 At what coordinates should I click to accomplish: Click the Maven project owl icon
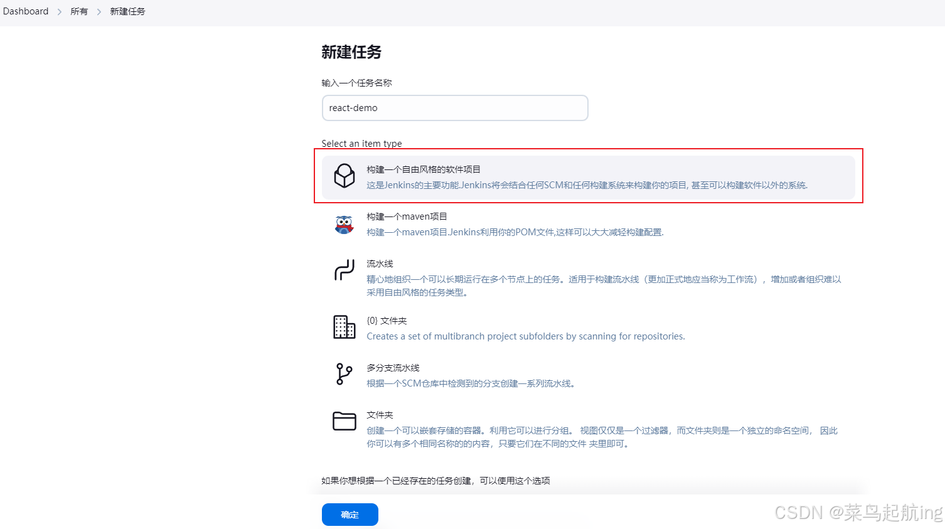(344, 224)
